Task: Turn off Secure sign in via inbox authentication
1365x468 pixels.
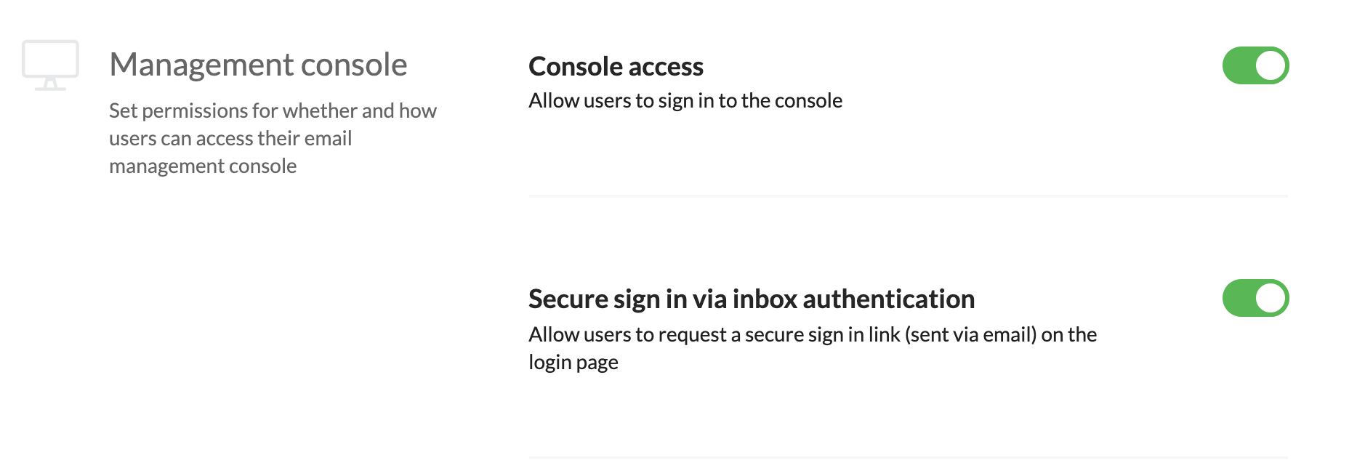Action: tap(1255, 298)
